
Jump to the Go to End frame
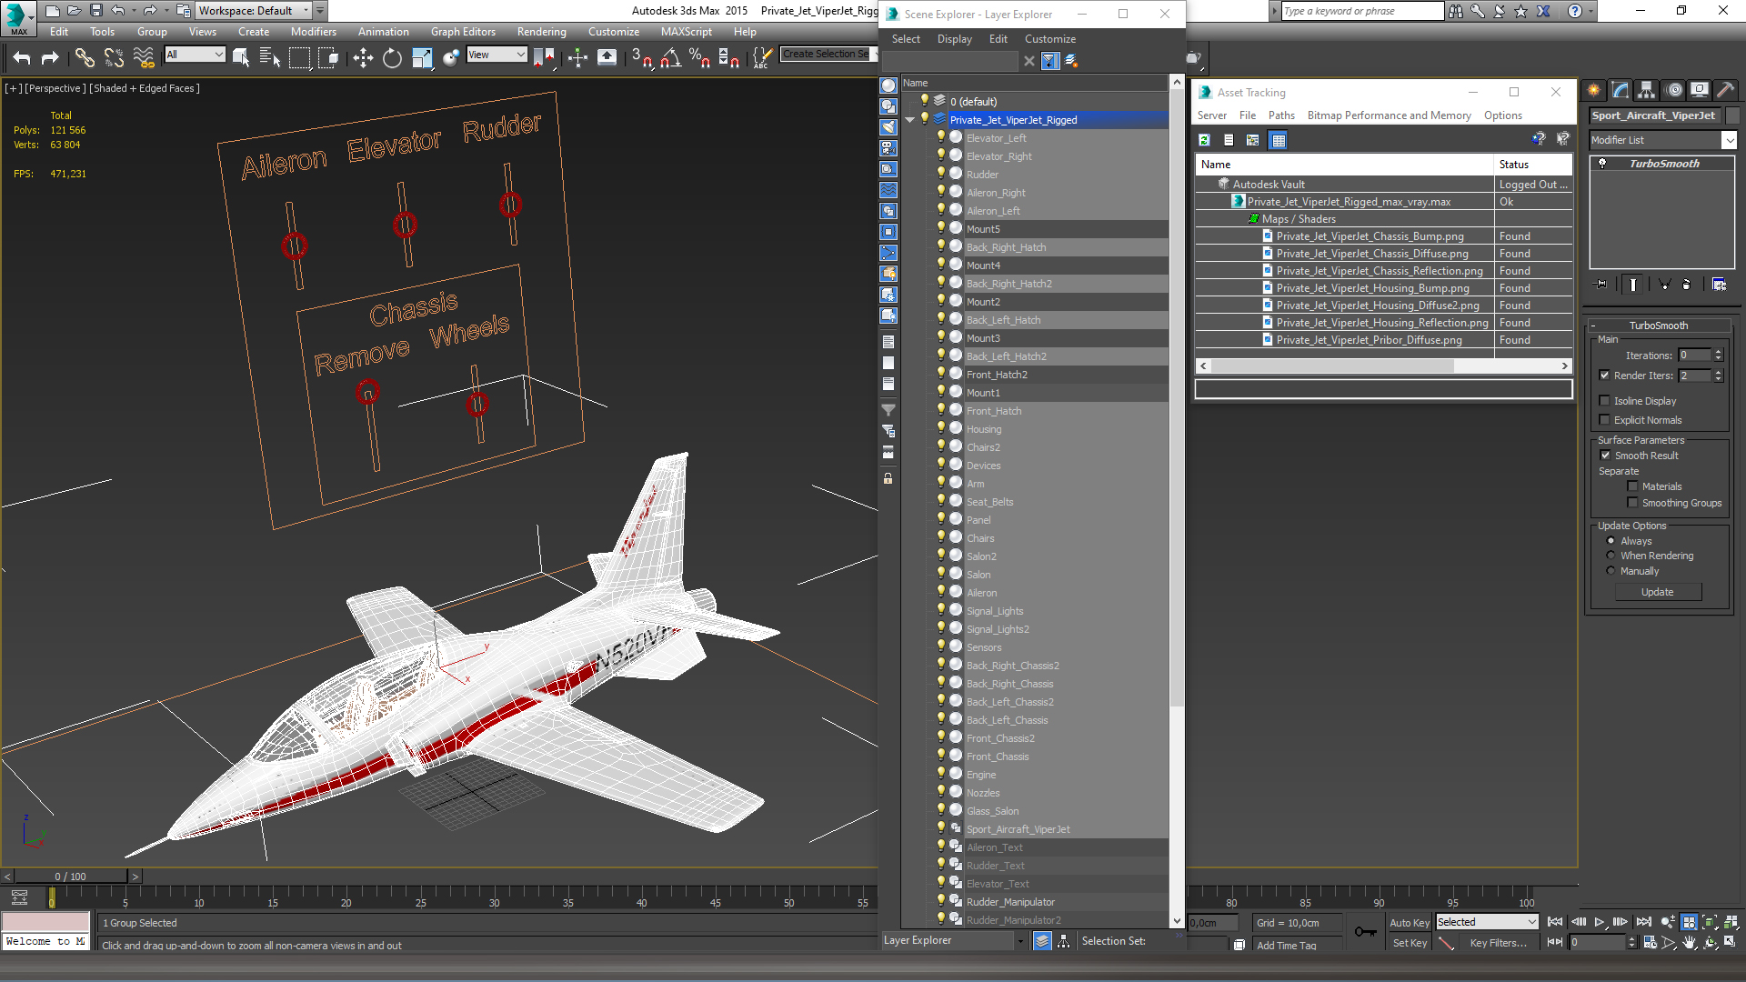[1644, 922]
